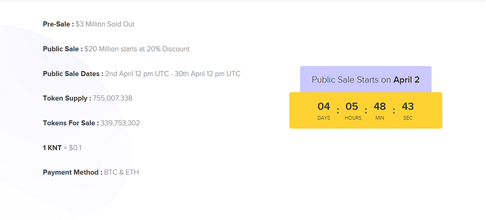Click the Tokens For Sale label
The image size is (486, 220).
coord(70,123)
